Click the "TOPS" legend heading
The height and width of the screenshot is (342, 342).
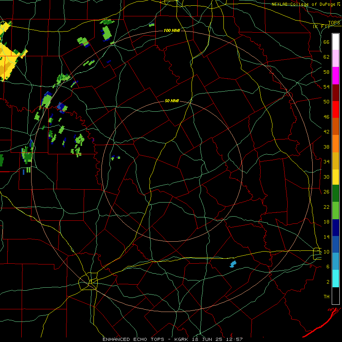point(334,23)
